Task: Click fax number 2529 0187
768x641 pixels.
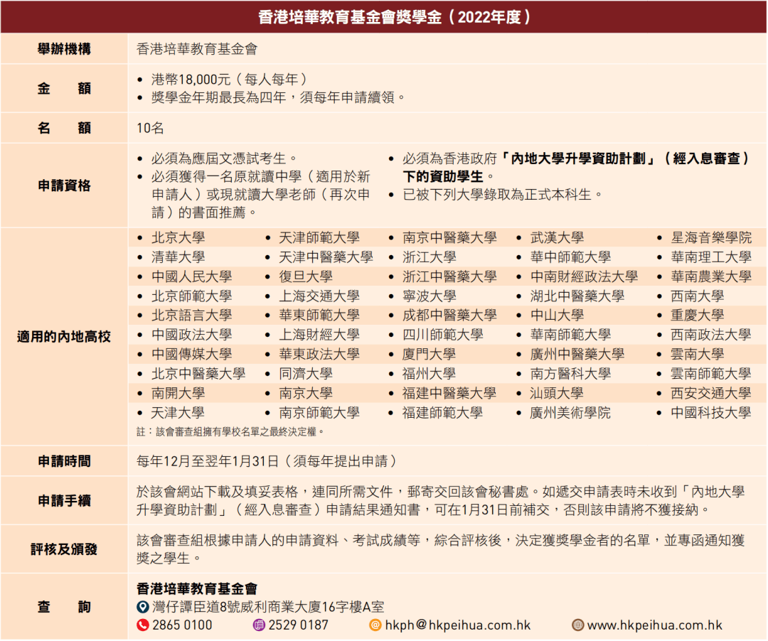Action: (298, 625)
